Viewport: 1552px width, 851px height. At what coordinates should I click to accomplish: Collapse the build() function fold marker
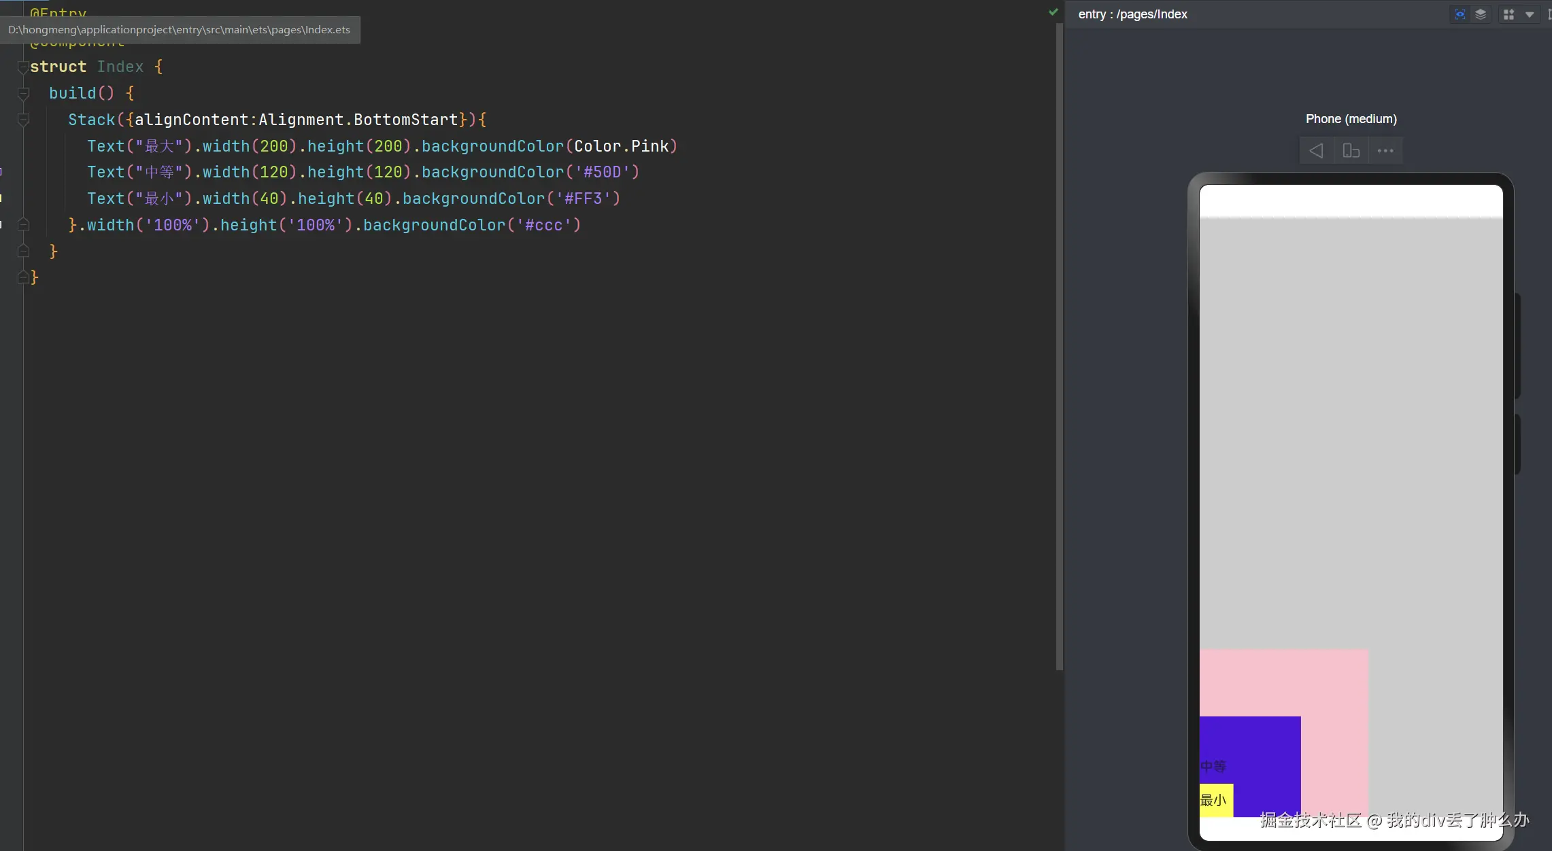(x=23, y=93)
